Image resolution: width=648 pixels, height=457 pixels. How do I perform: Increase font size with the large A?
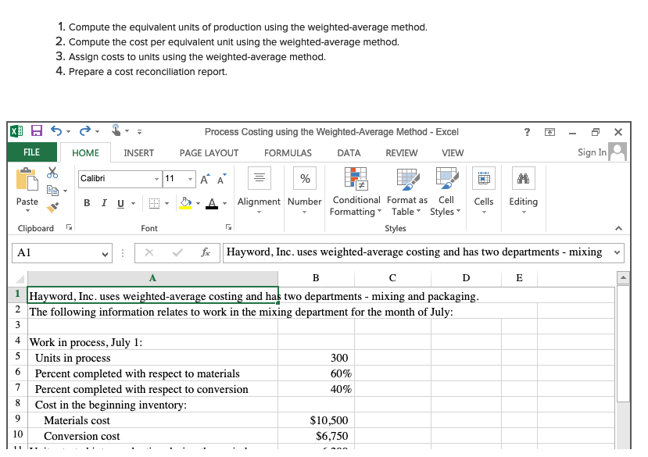(205, 180)
